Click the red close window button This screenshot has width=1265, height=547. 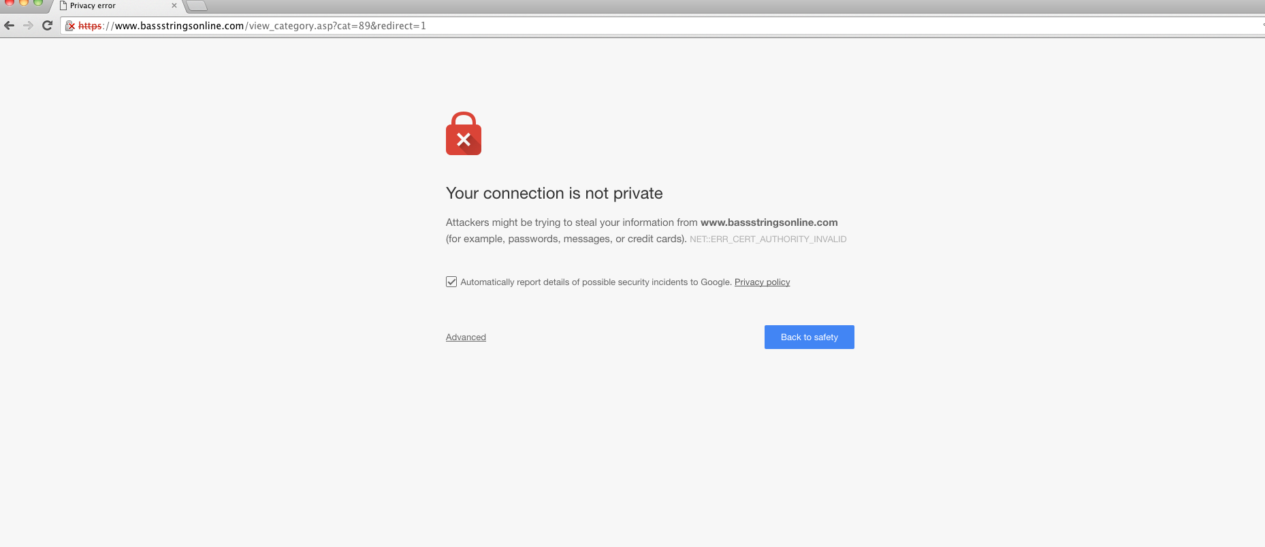(x=10, y=2)
